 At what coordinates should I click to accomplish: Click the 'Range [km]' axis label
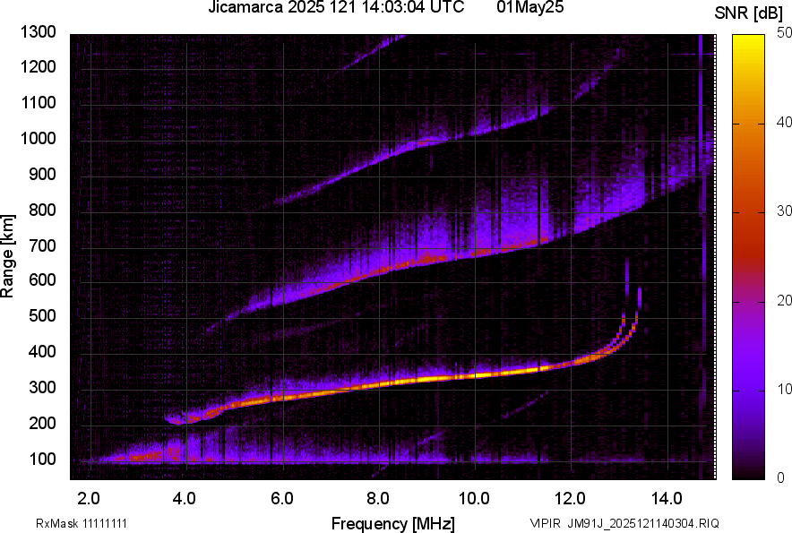coord(7,256)
